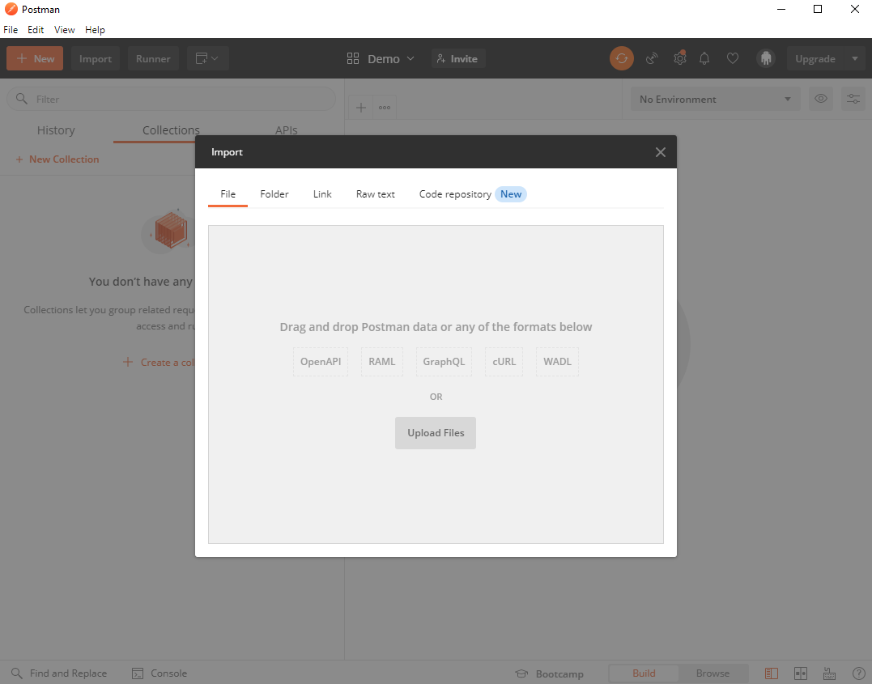The width and height of the screenshot is (872, 684).
Task: Click the Invite button
Action: [457, 58]
